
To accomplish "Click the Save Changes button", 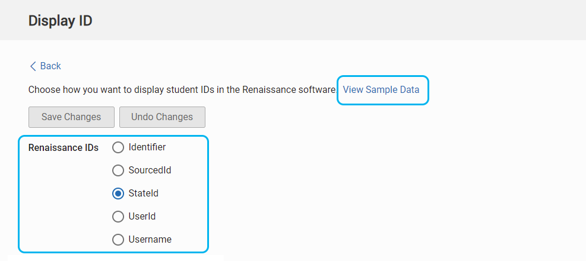I will coord(71,117).
